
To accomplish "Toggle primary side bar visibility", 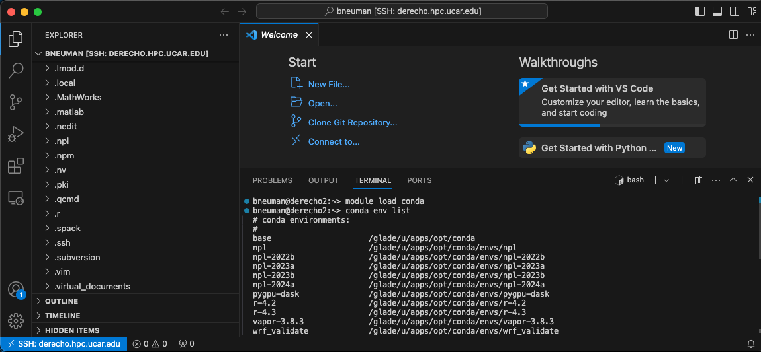I will pos(700,11).
